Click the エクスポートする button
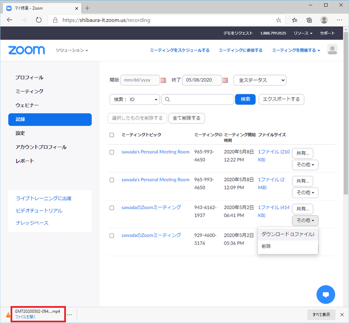Image resolution: width=349 pixels, height=323 pixels. click(281, 100)
